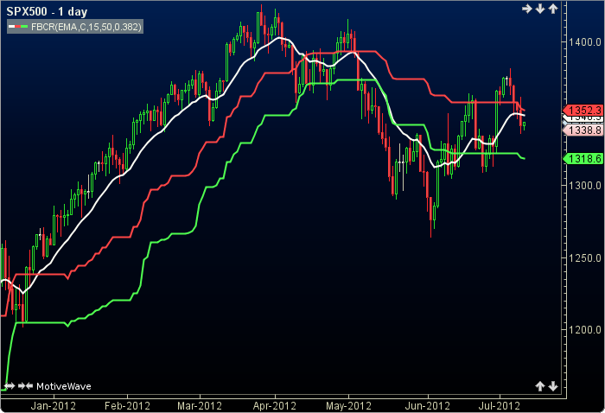Click the MotiveWave label
Viewport: 605px width, 413px height.
[64, 386]
